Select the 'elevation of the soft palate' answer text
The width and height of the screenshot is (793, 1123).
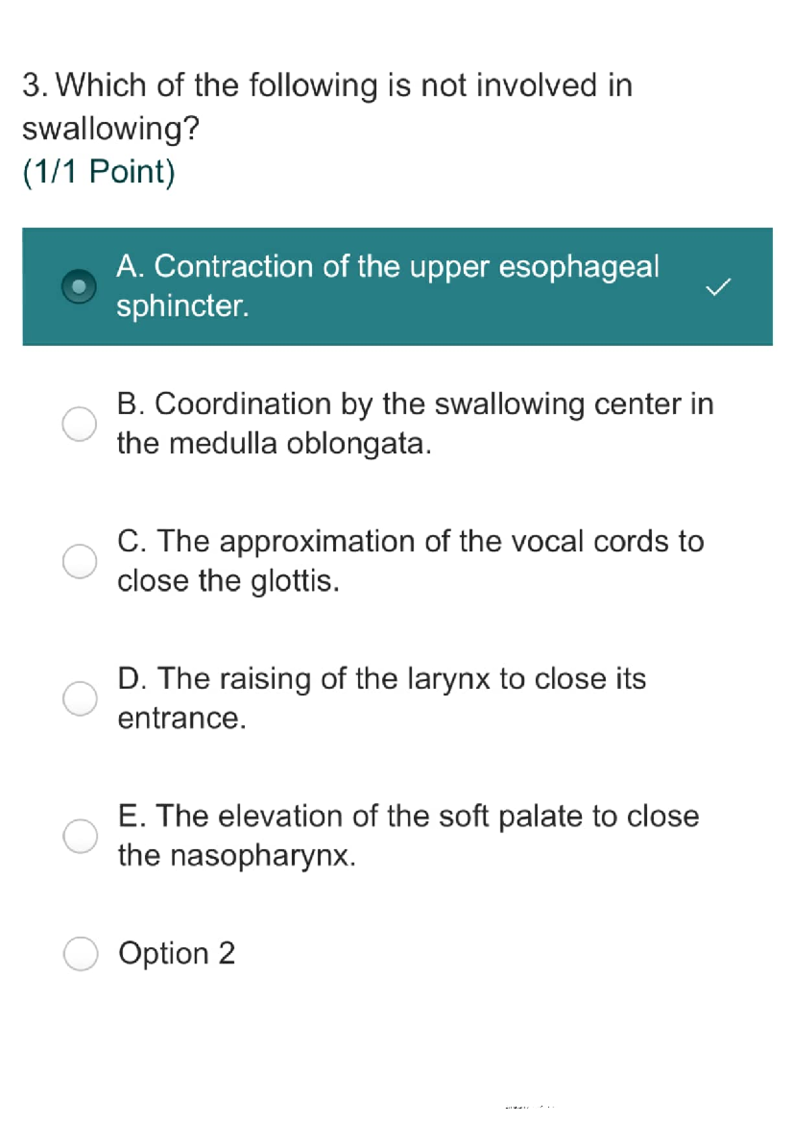408,816
